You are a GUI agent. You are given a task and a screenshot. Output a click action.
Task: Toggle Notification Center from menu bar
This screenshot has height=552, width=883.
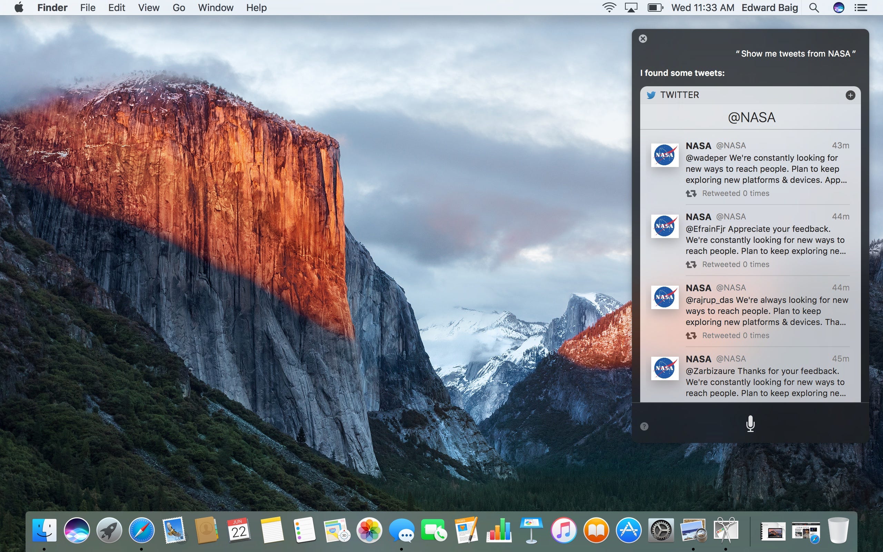pyautogui.click(x=861, y=8)
